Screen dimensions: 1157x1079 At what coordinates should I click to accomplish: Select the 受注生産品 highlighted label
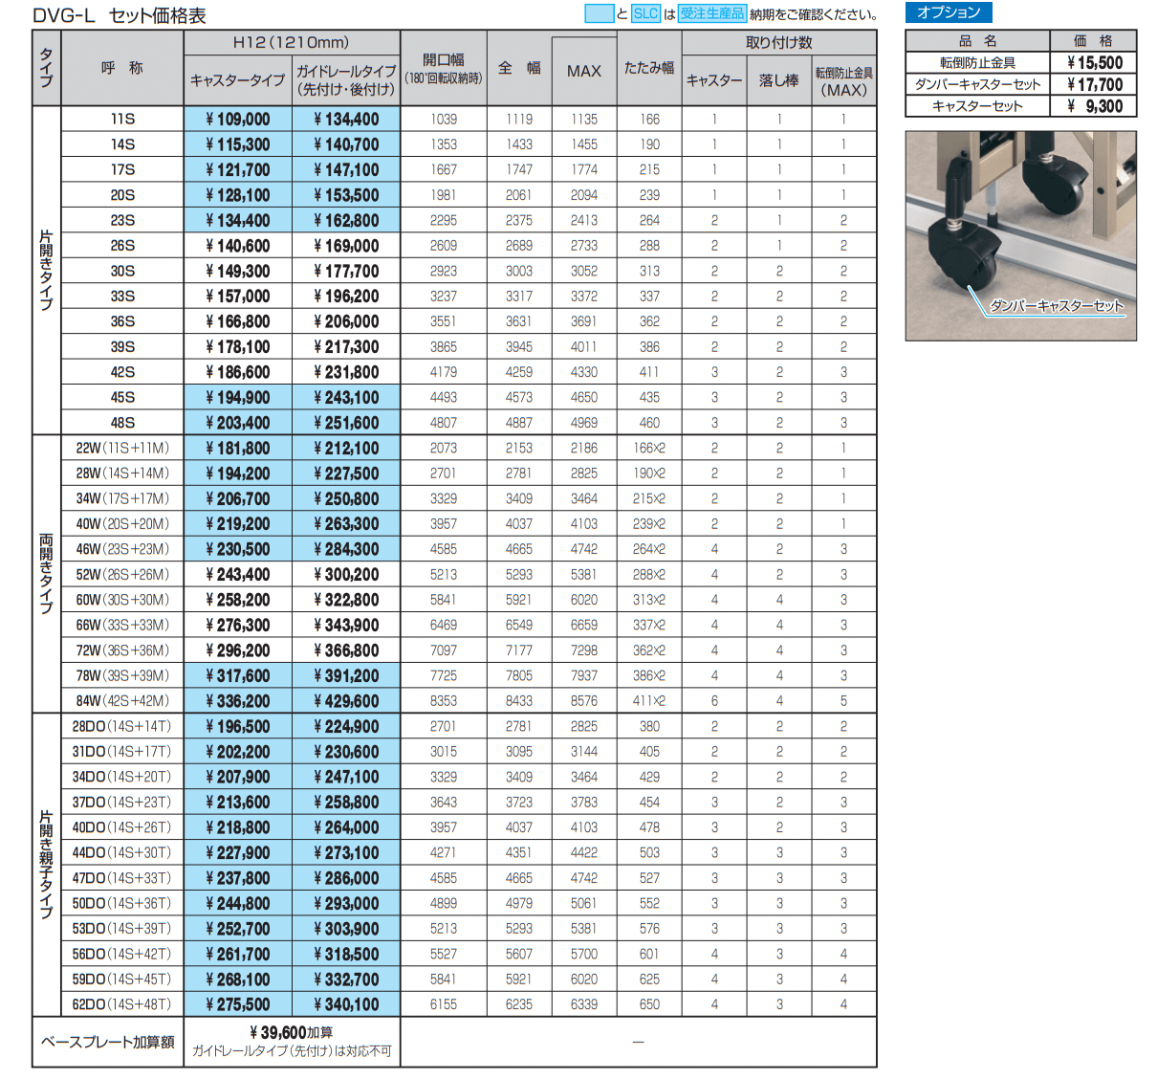click(x=711, y=13)
